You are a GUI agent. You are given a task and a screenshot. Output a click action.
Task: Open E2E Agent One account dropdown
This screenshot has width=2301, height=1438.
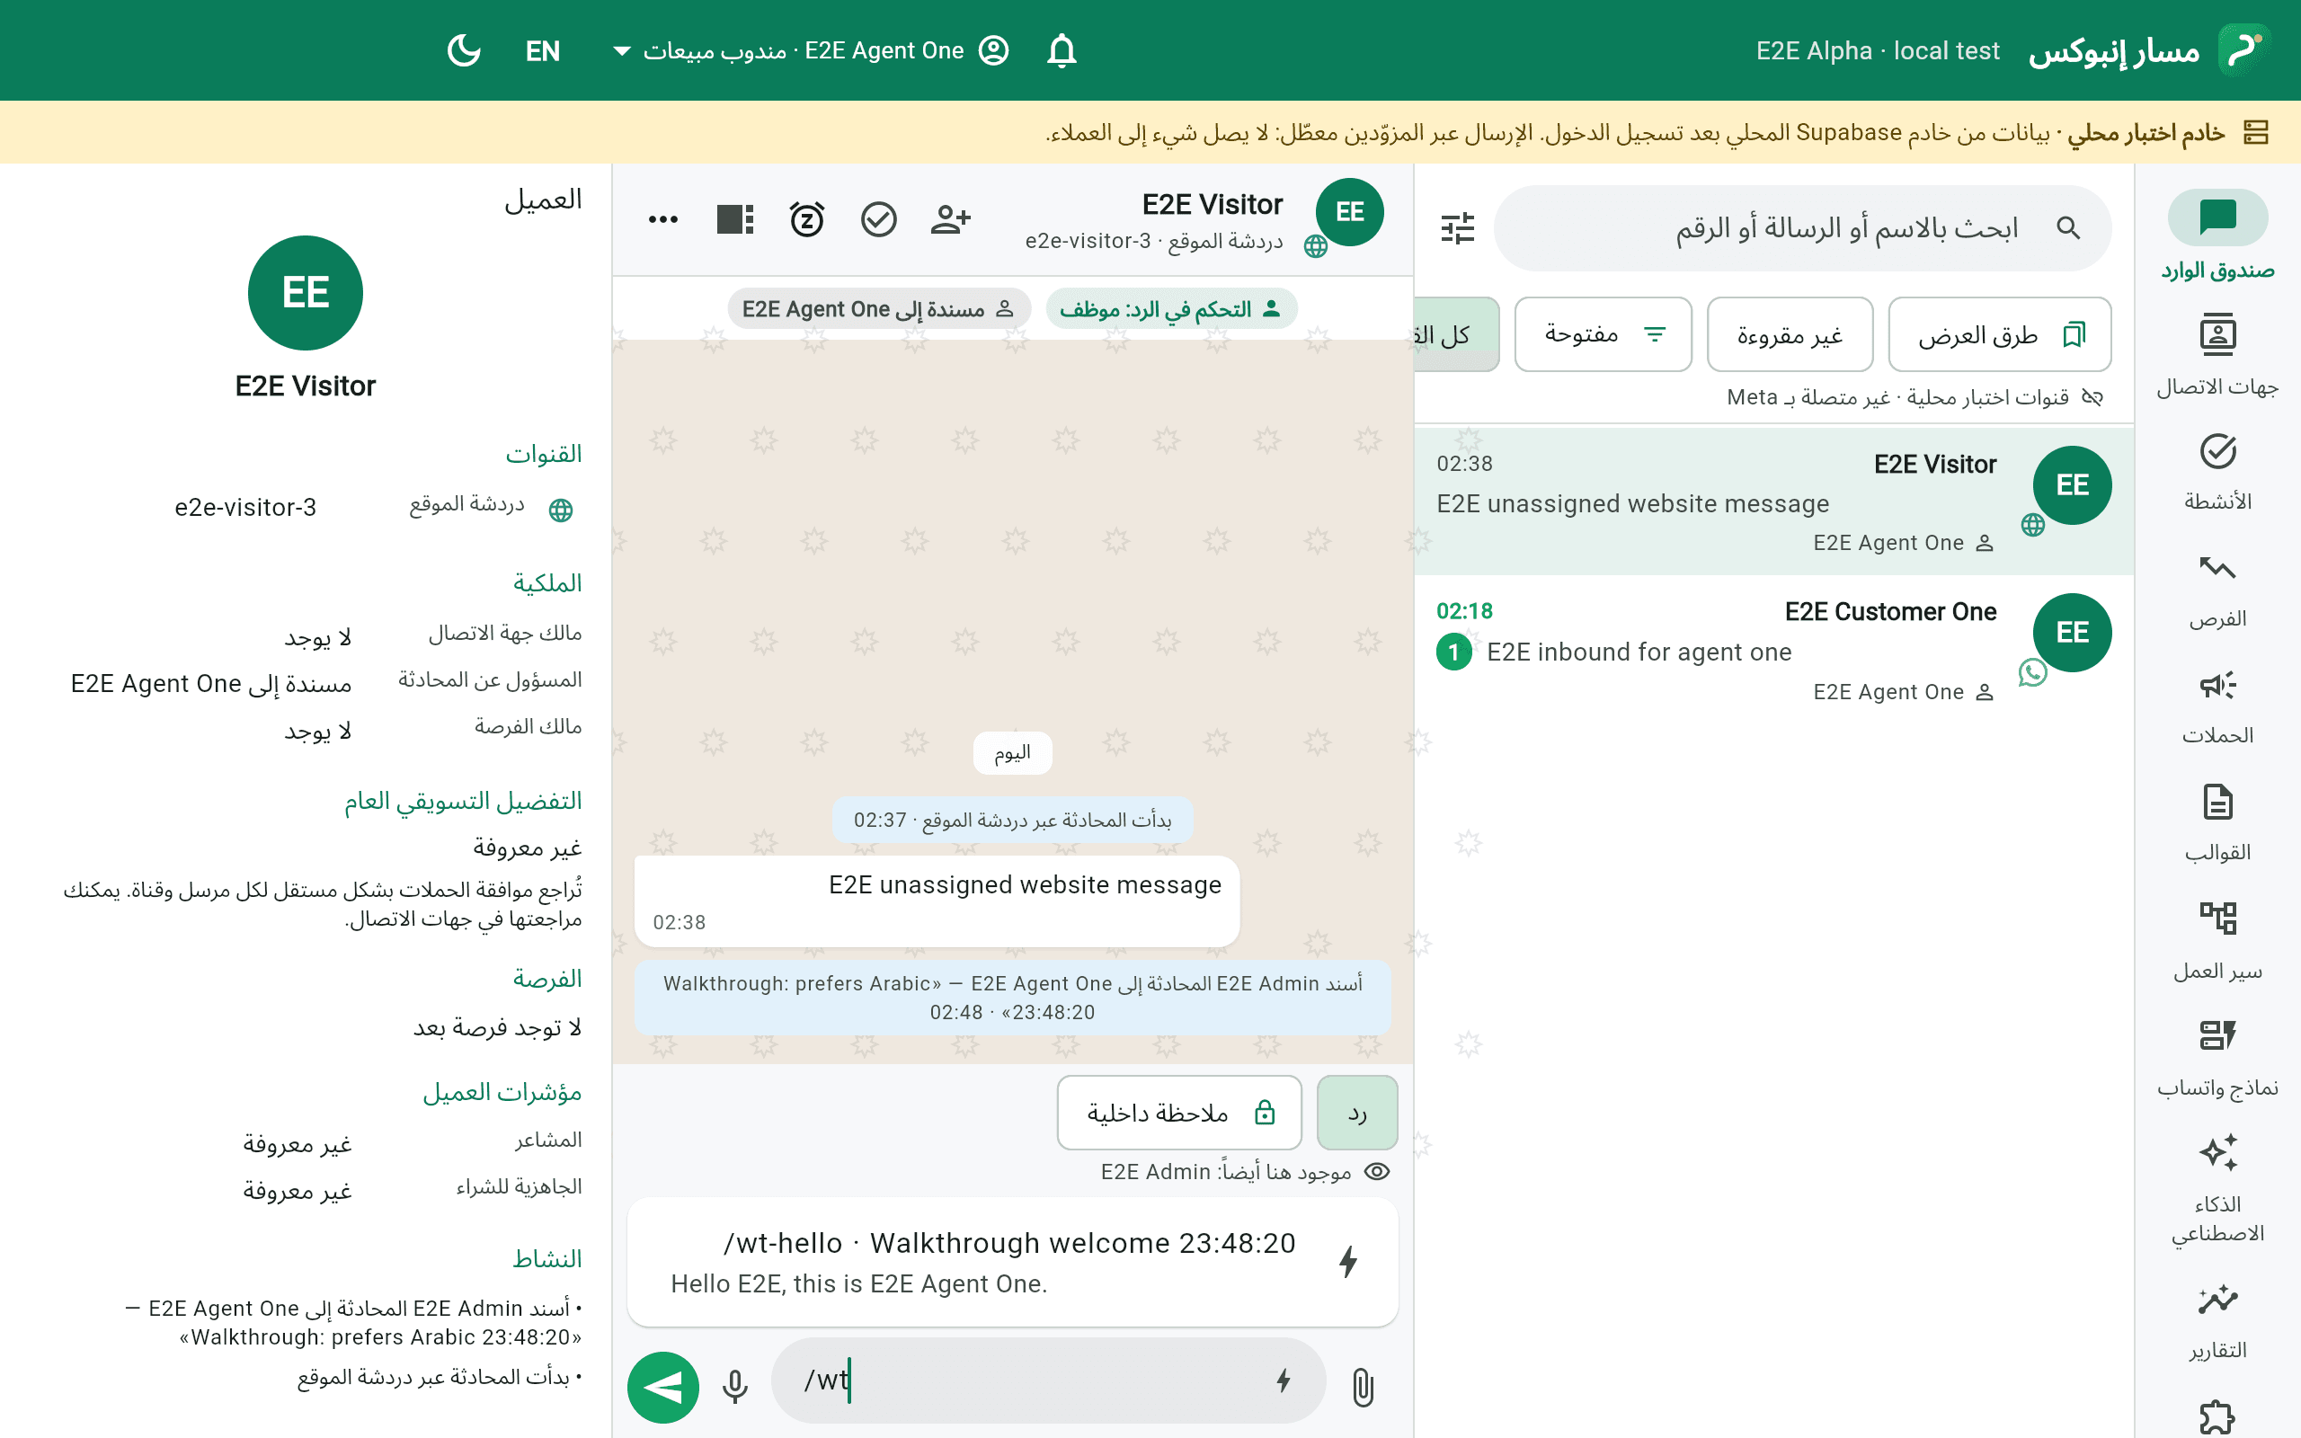click(x=811, y=50)
